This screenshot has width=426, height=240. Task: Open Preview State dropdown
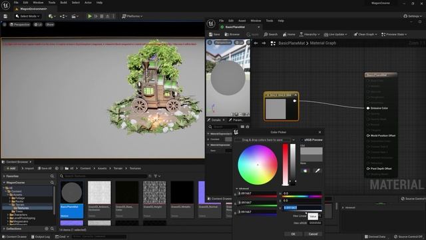[x=394, y=34]
